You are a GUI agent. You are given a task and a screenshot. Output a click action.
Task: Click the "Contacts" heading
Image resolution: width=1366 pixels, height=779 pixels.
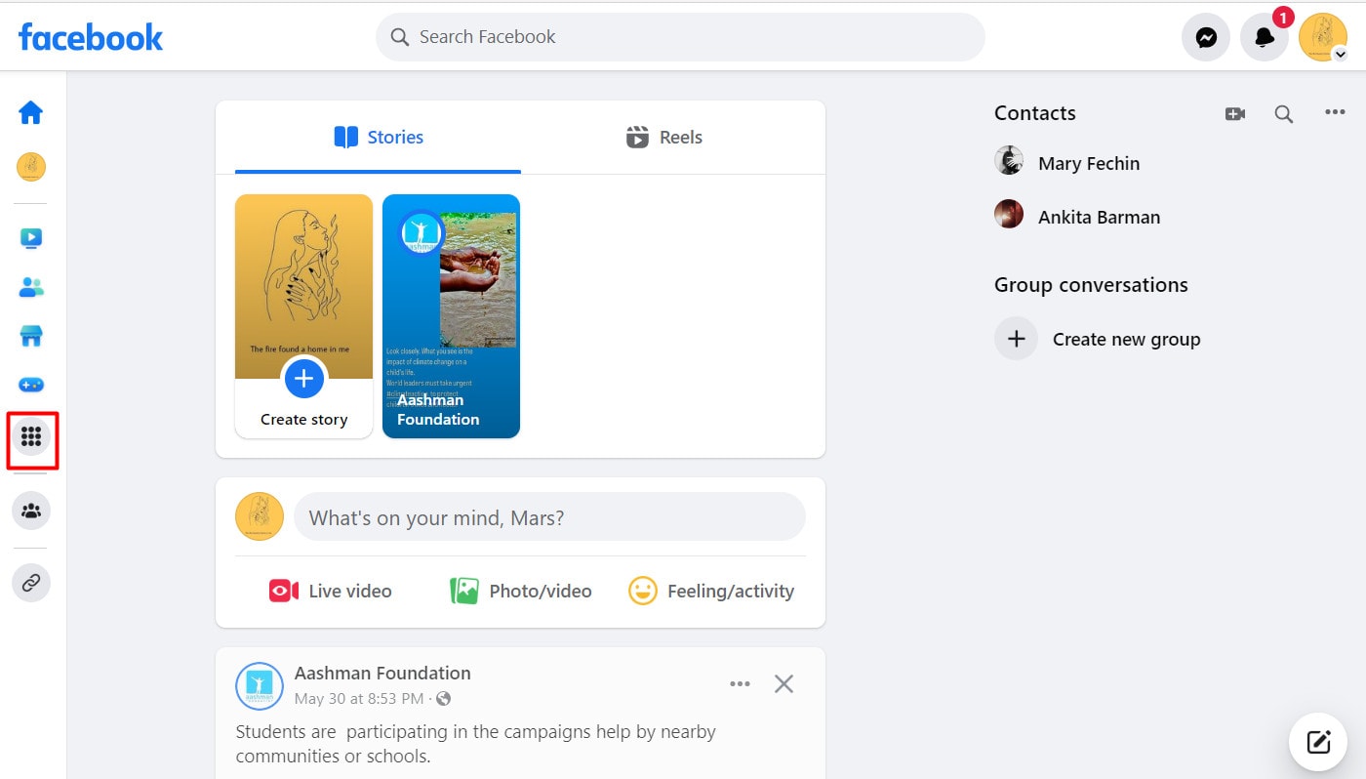(x=1034, y=113)
